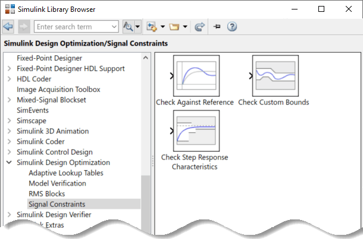Toggle the pin stay-on-top icon

[x=217, y=27]
